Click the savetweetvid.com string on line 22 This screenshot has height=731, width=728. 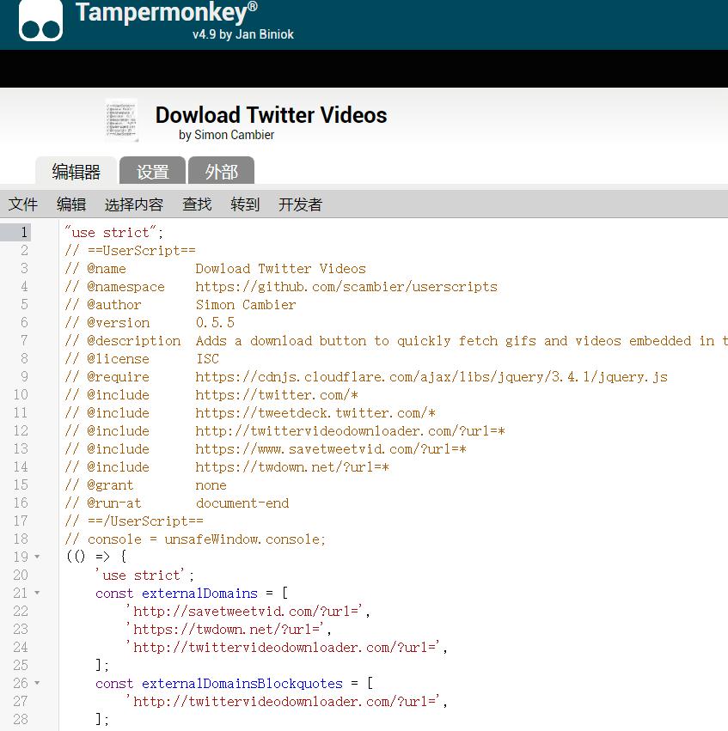249,612
